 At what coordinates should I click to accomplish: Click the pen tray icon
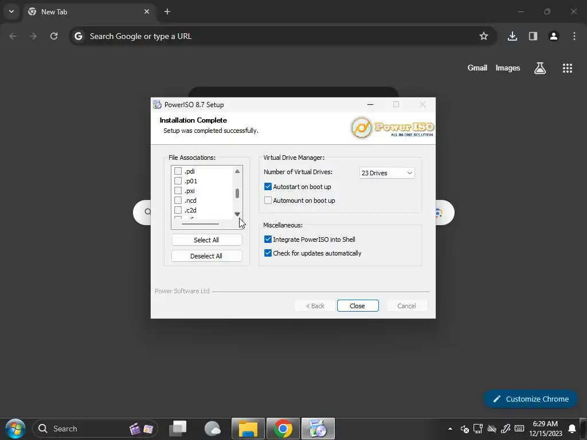(x=506, y=429)
